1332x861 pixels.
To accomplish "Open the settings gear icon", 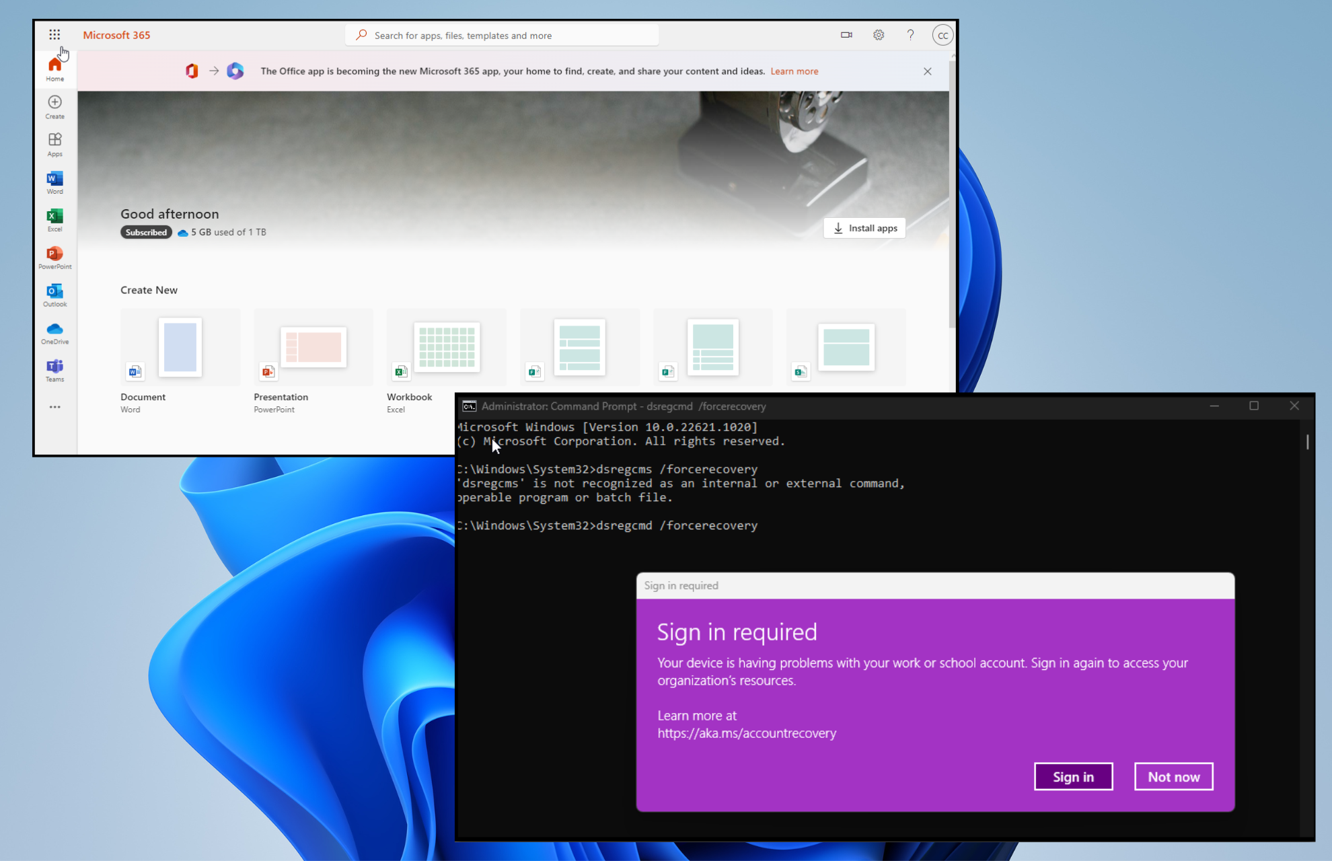I will pyautogui.click(x=879, y=35).
